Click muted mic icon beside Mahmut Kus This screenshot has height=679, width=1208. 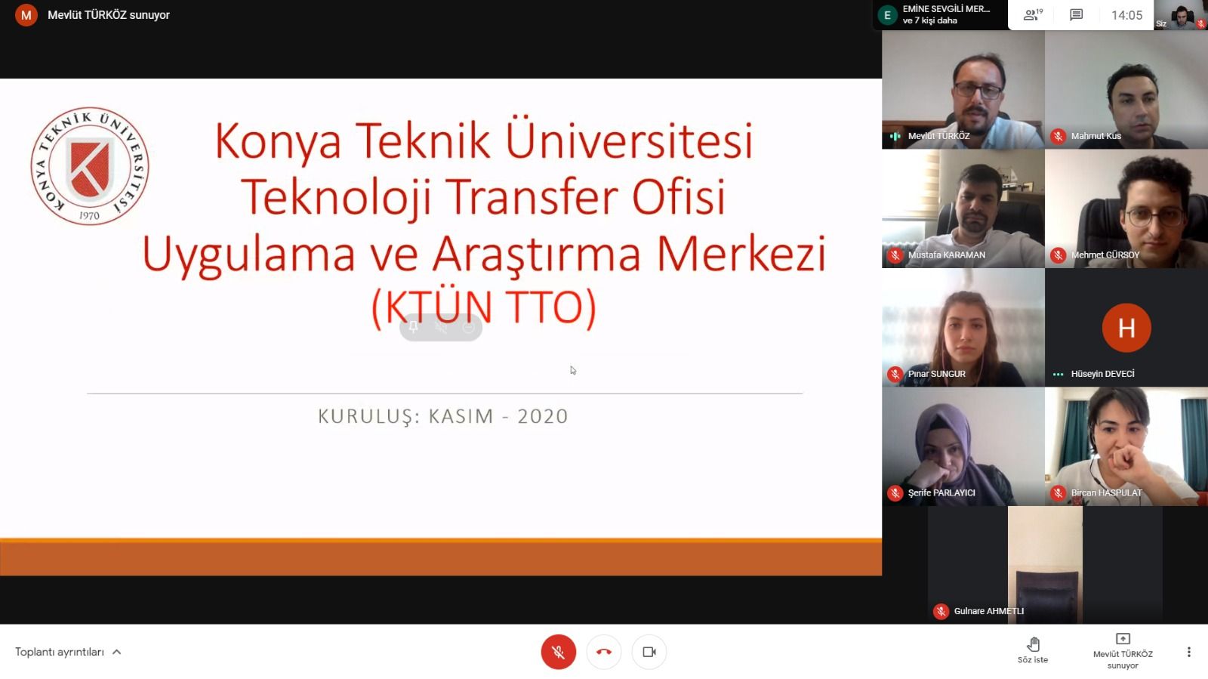tap(1059, 136)
